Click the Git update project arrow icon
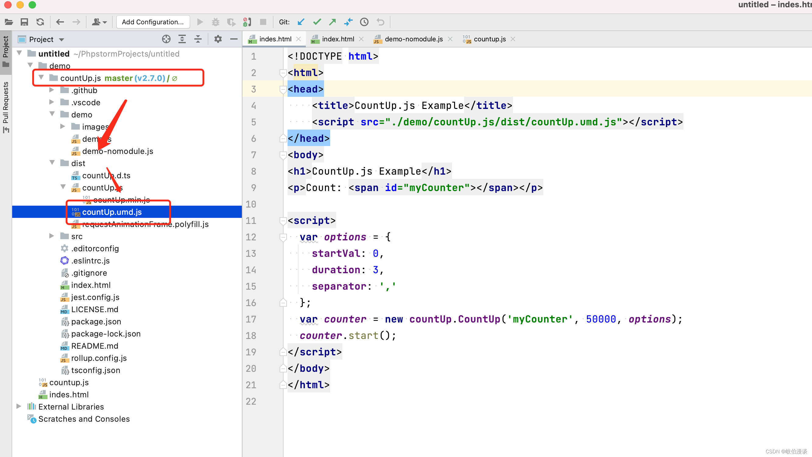Image resolution: width=812 pixels, height=457 pixels. click(x=301, y=22)
